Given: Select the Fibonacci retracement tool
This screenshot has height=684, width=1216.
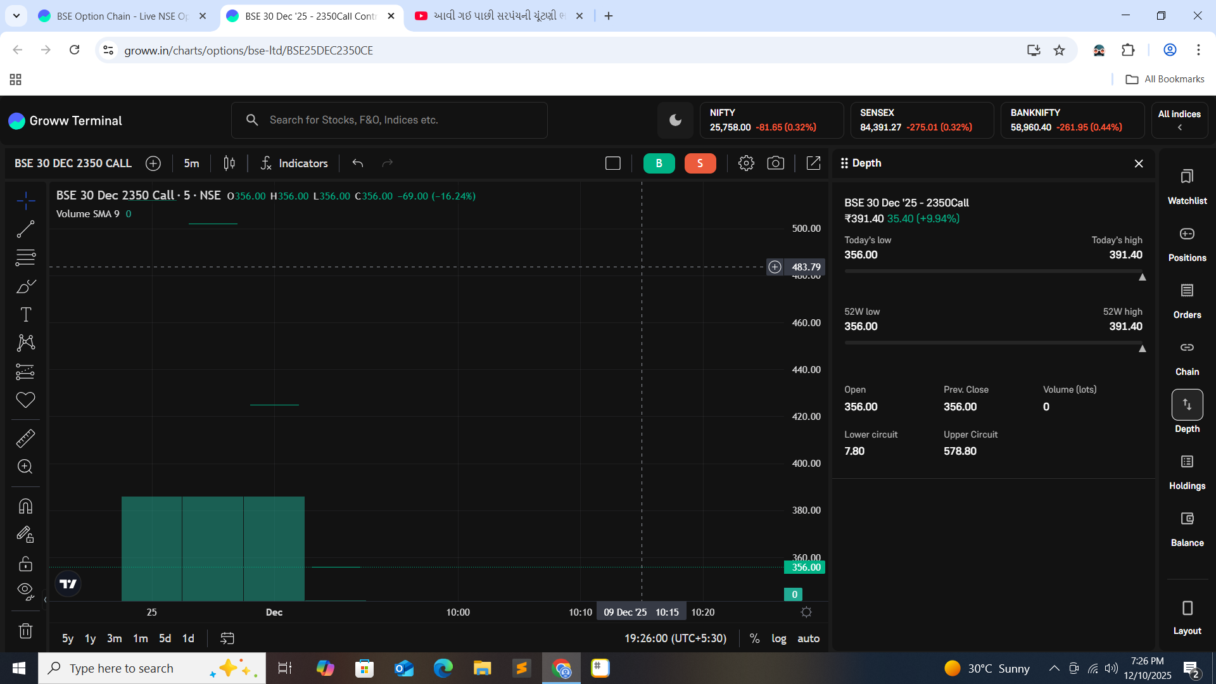Looking at the screenshot, I should (x=25, y=258).
